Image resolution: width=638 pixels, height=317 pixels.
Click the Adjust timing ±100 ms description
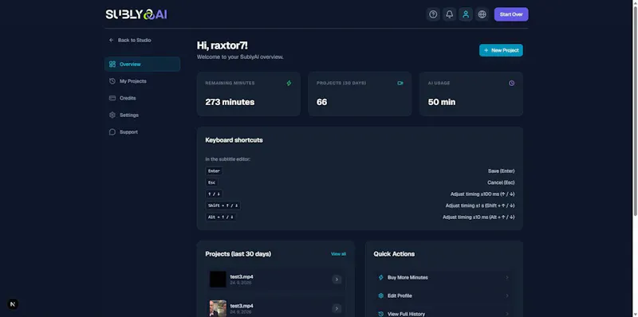482,194
